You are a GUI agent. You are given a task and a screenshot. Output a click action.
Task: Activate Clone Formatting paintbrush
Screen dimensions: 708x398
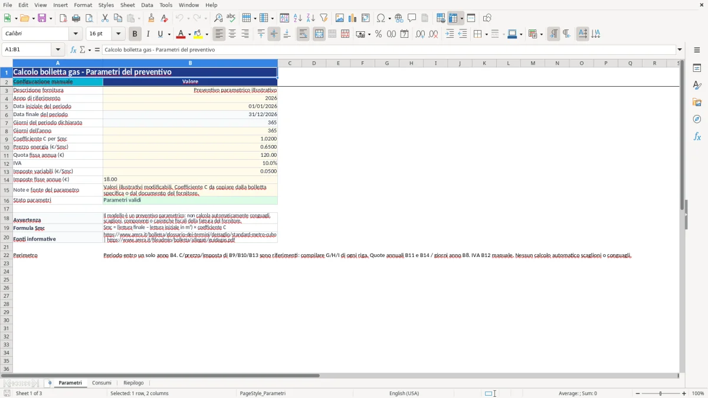click(152, 18)
